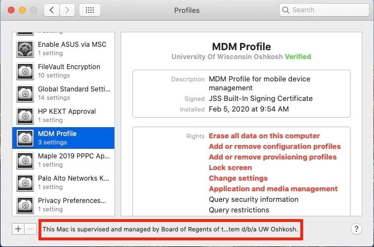Click the Palo Alto Networks icon

pyautogui.click(x=25, y=183)
